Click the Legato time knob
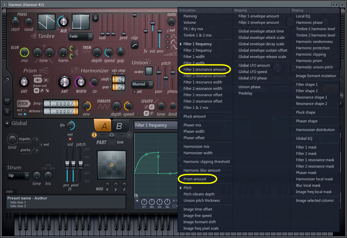The image size is (347, 238). [161, 106]
